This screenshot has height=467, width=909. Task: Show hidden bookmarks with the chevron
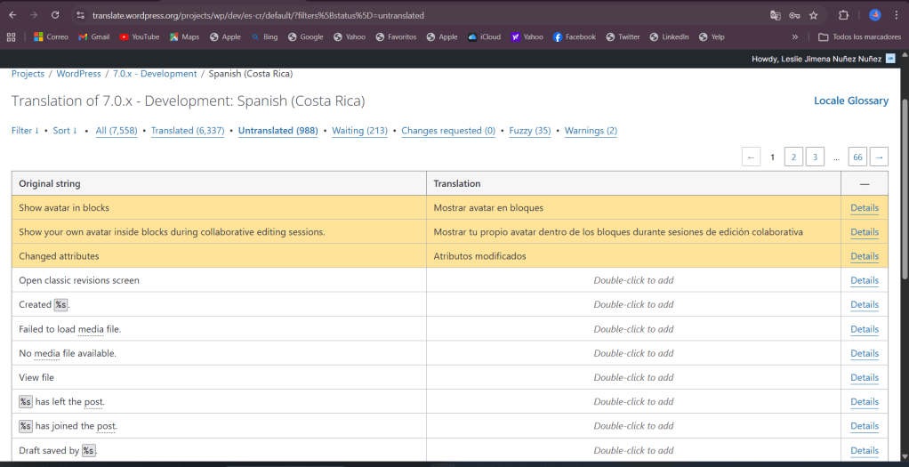(x=794, y=37)
